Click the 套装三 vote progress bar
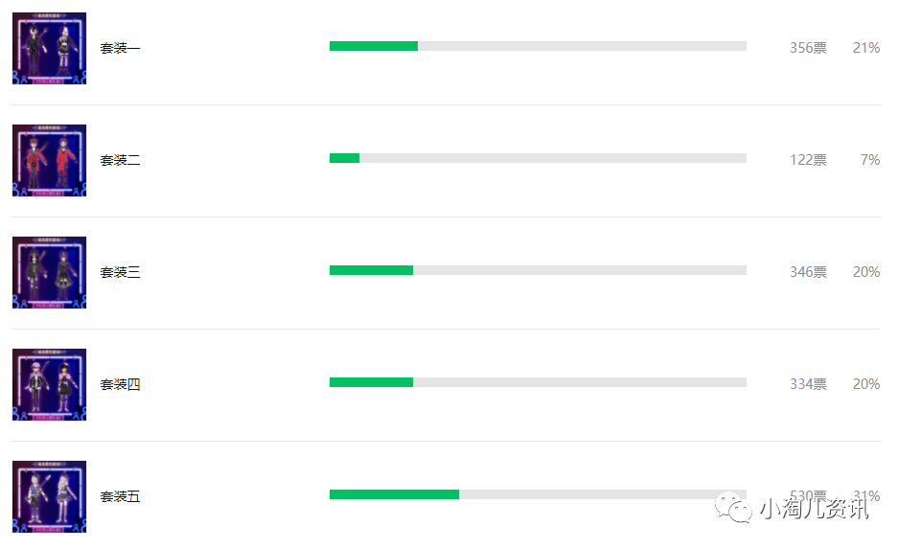 coord(538,271)
